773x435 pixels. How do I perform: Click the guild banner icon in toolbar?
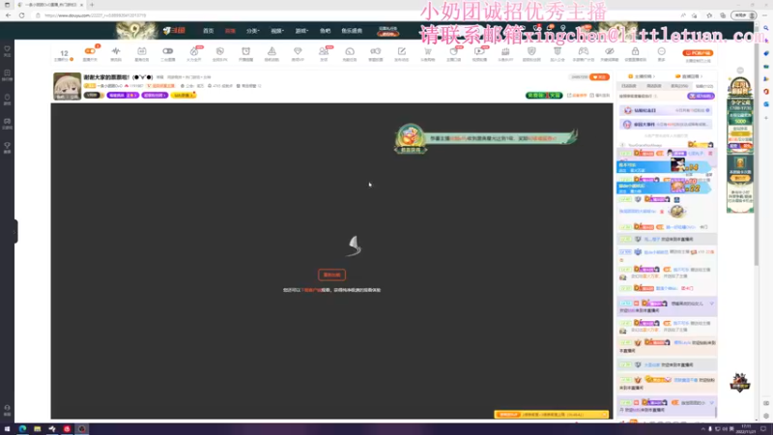click(x=558, y=51)
